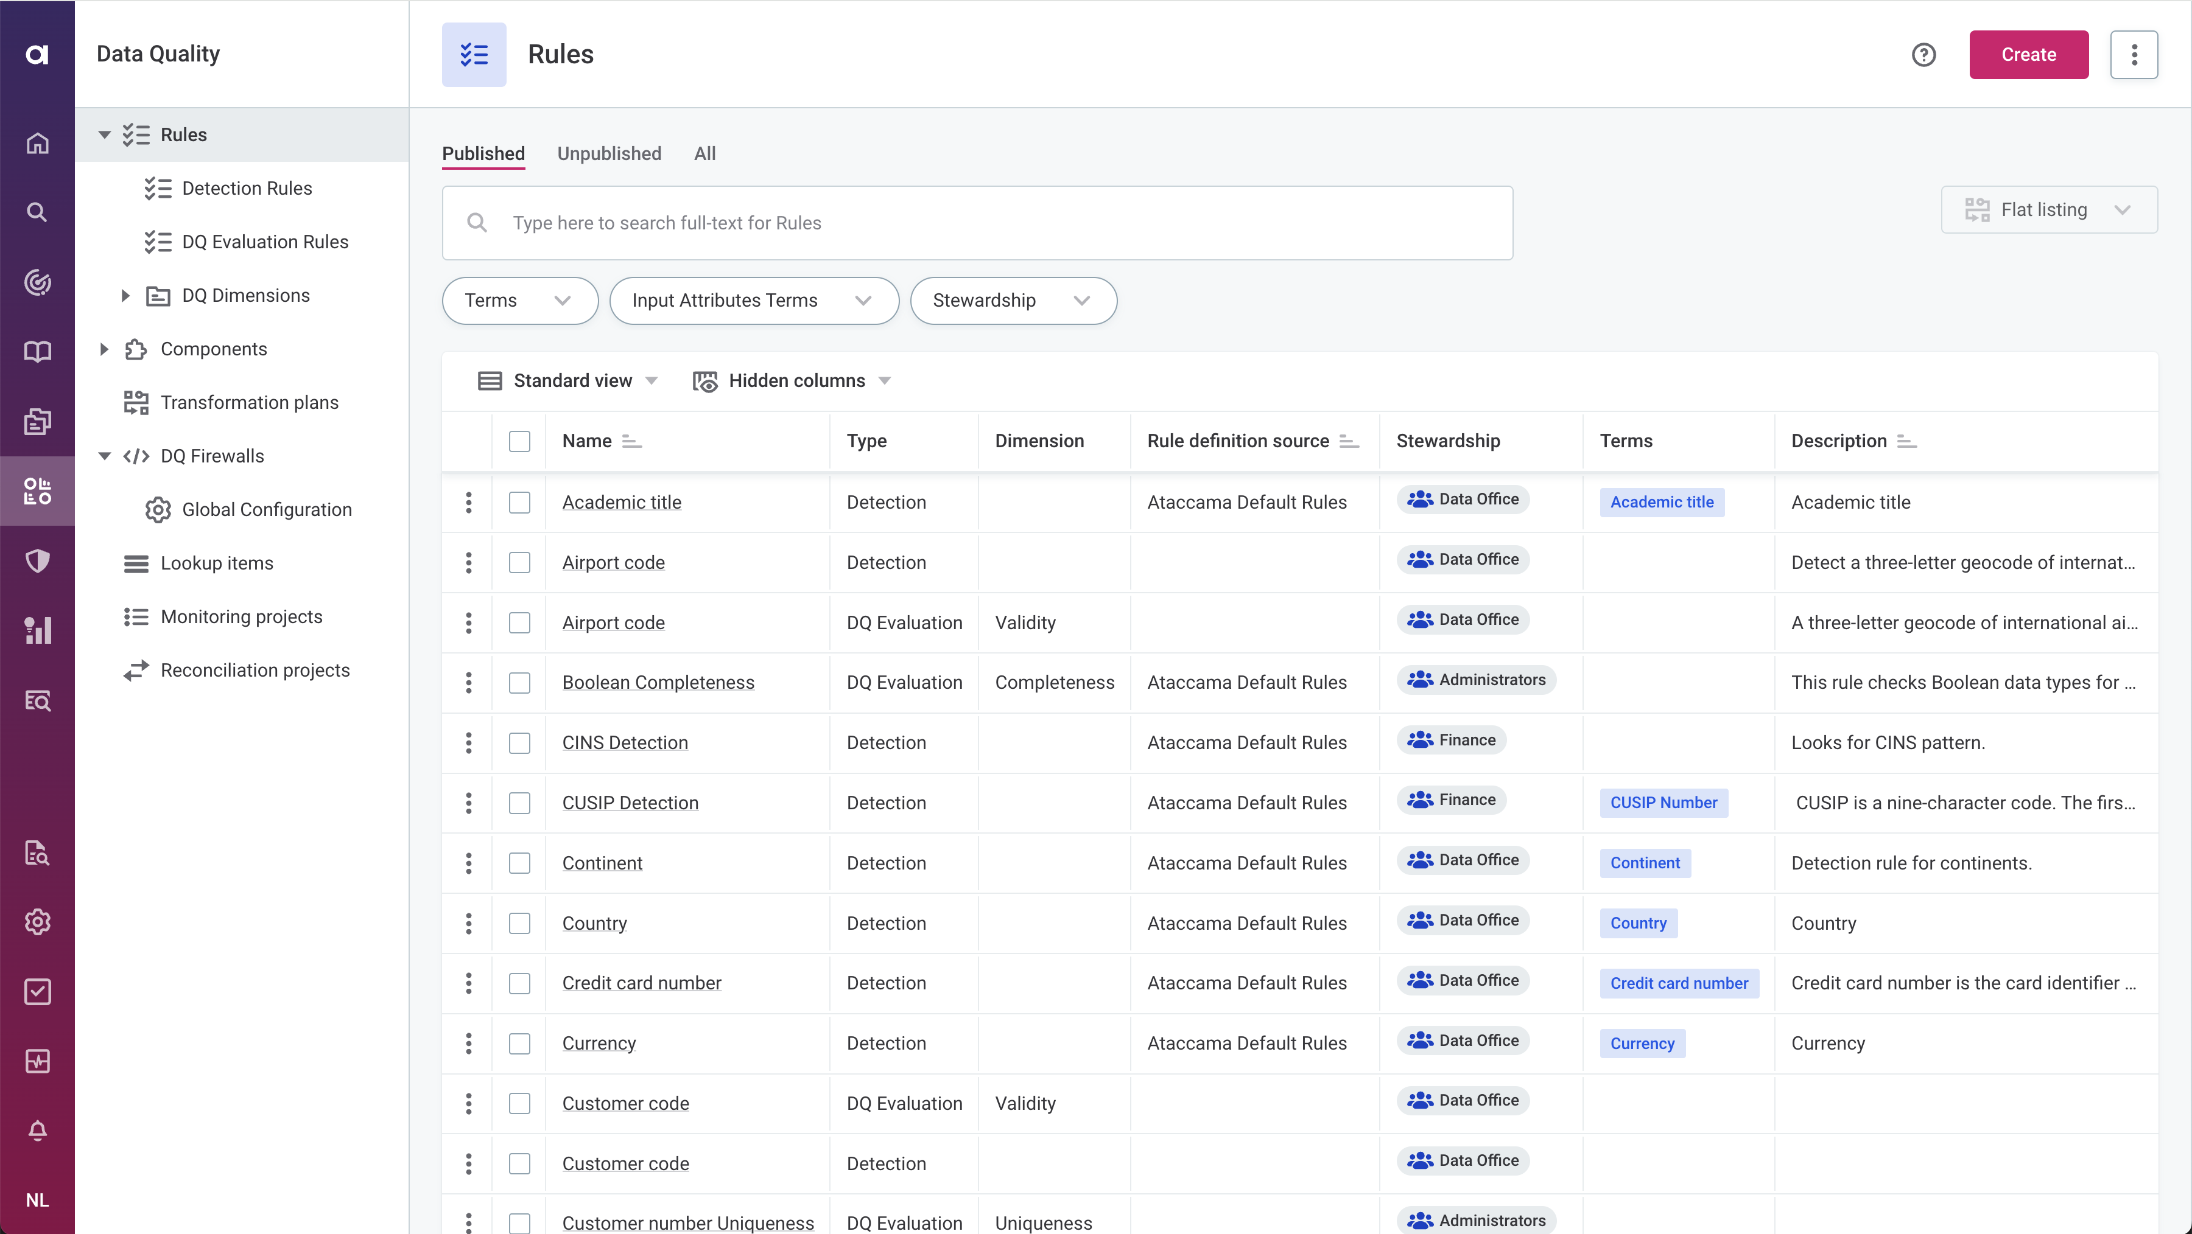Click the notifications bell icon
2192x1234 pixels.
[37, 1130]
